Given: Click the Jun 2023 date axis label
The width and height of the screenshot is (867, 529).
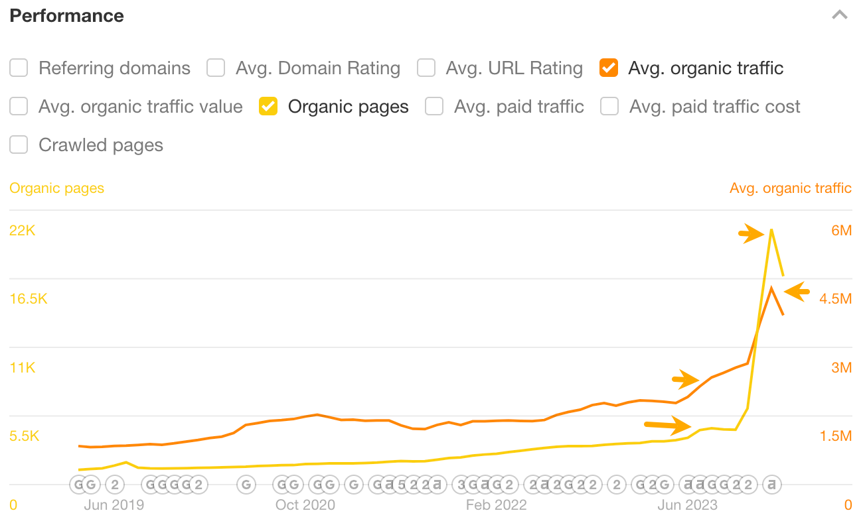Looking at the screenshot, I should coord(688,504).
